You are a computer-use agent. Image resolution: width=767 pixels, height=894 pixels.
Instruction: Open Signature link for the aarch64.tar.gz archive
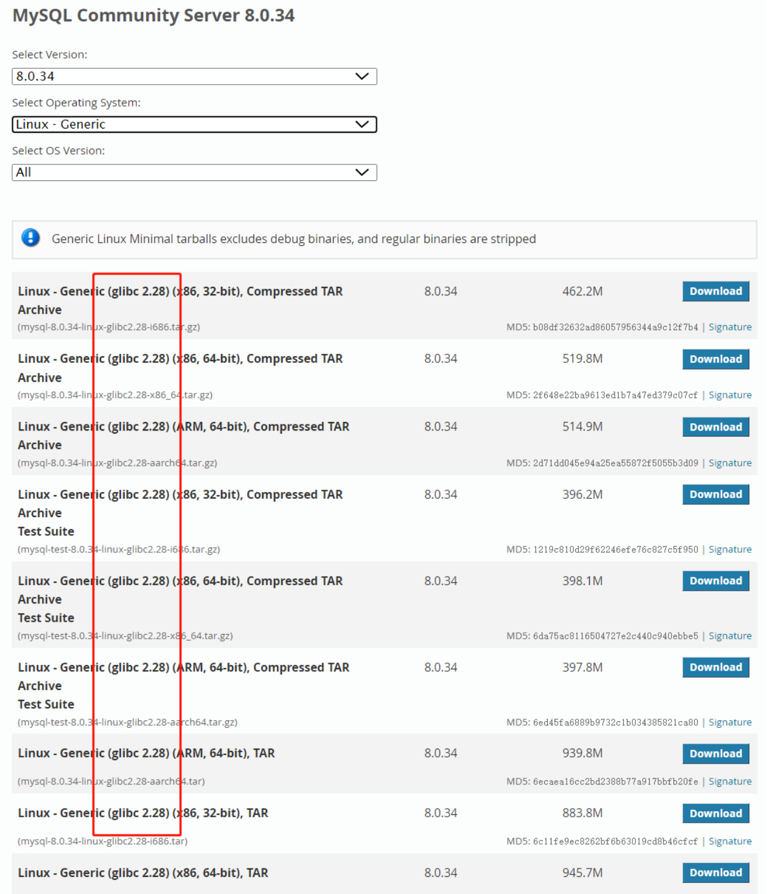(730, 463)
